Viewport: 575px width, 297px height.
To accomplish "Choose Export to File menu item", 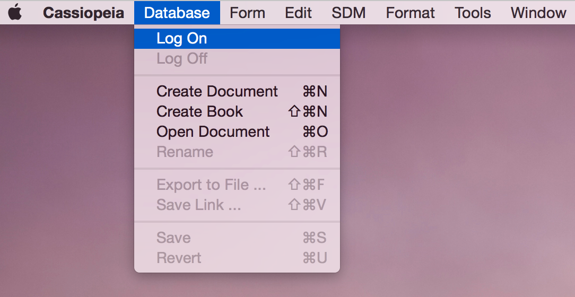I will pyautogui.click(x=237, y=185).
